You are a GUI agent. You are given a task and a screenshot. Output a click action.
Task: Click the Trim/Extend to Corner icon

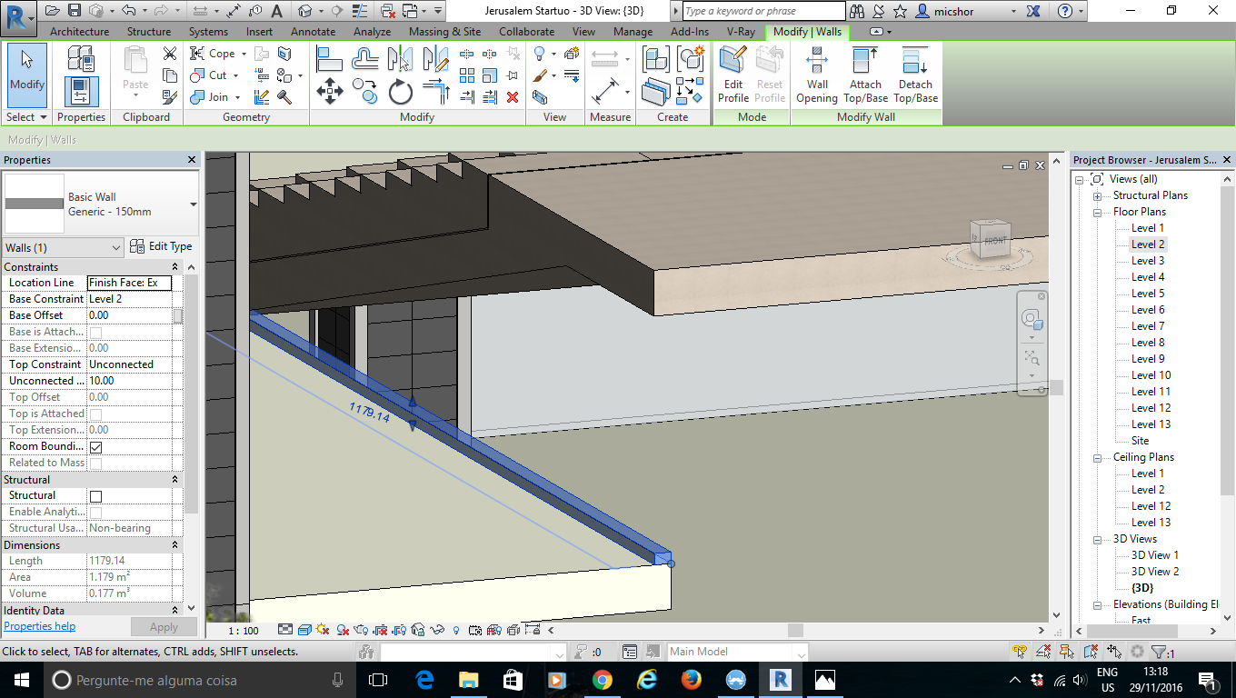[436, 92]
